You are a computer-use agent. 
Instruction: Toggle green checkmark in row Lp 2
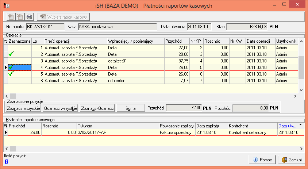pyautogui.click(x=11, y=54)
